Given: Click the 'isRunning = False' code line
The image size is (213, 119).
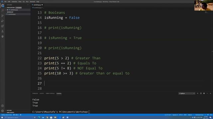Looking at the screenshot, I should pyautogui.click(x=62, y=18).
